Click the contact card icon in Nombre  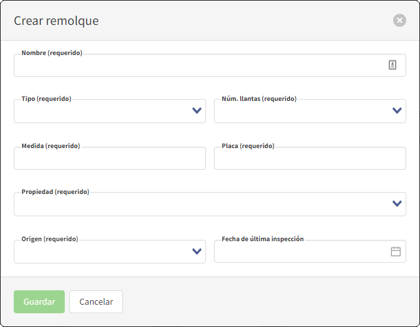pos(393,65)
